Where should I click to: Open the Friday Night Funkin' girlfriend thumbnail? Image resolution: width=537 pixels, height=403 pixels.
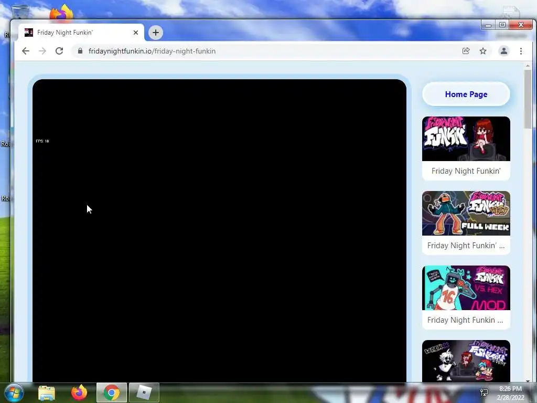click(x=466, y=139)
